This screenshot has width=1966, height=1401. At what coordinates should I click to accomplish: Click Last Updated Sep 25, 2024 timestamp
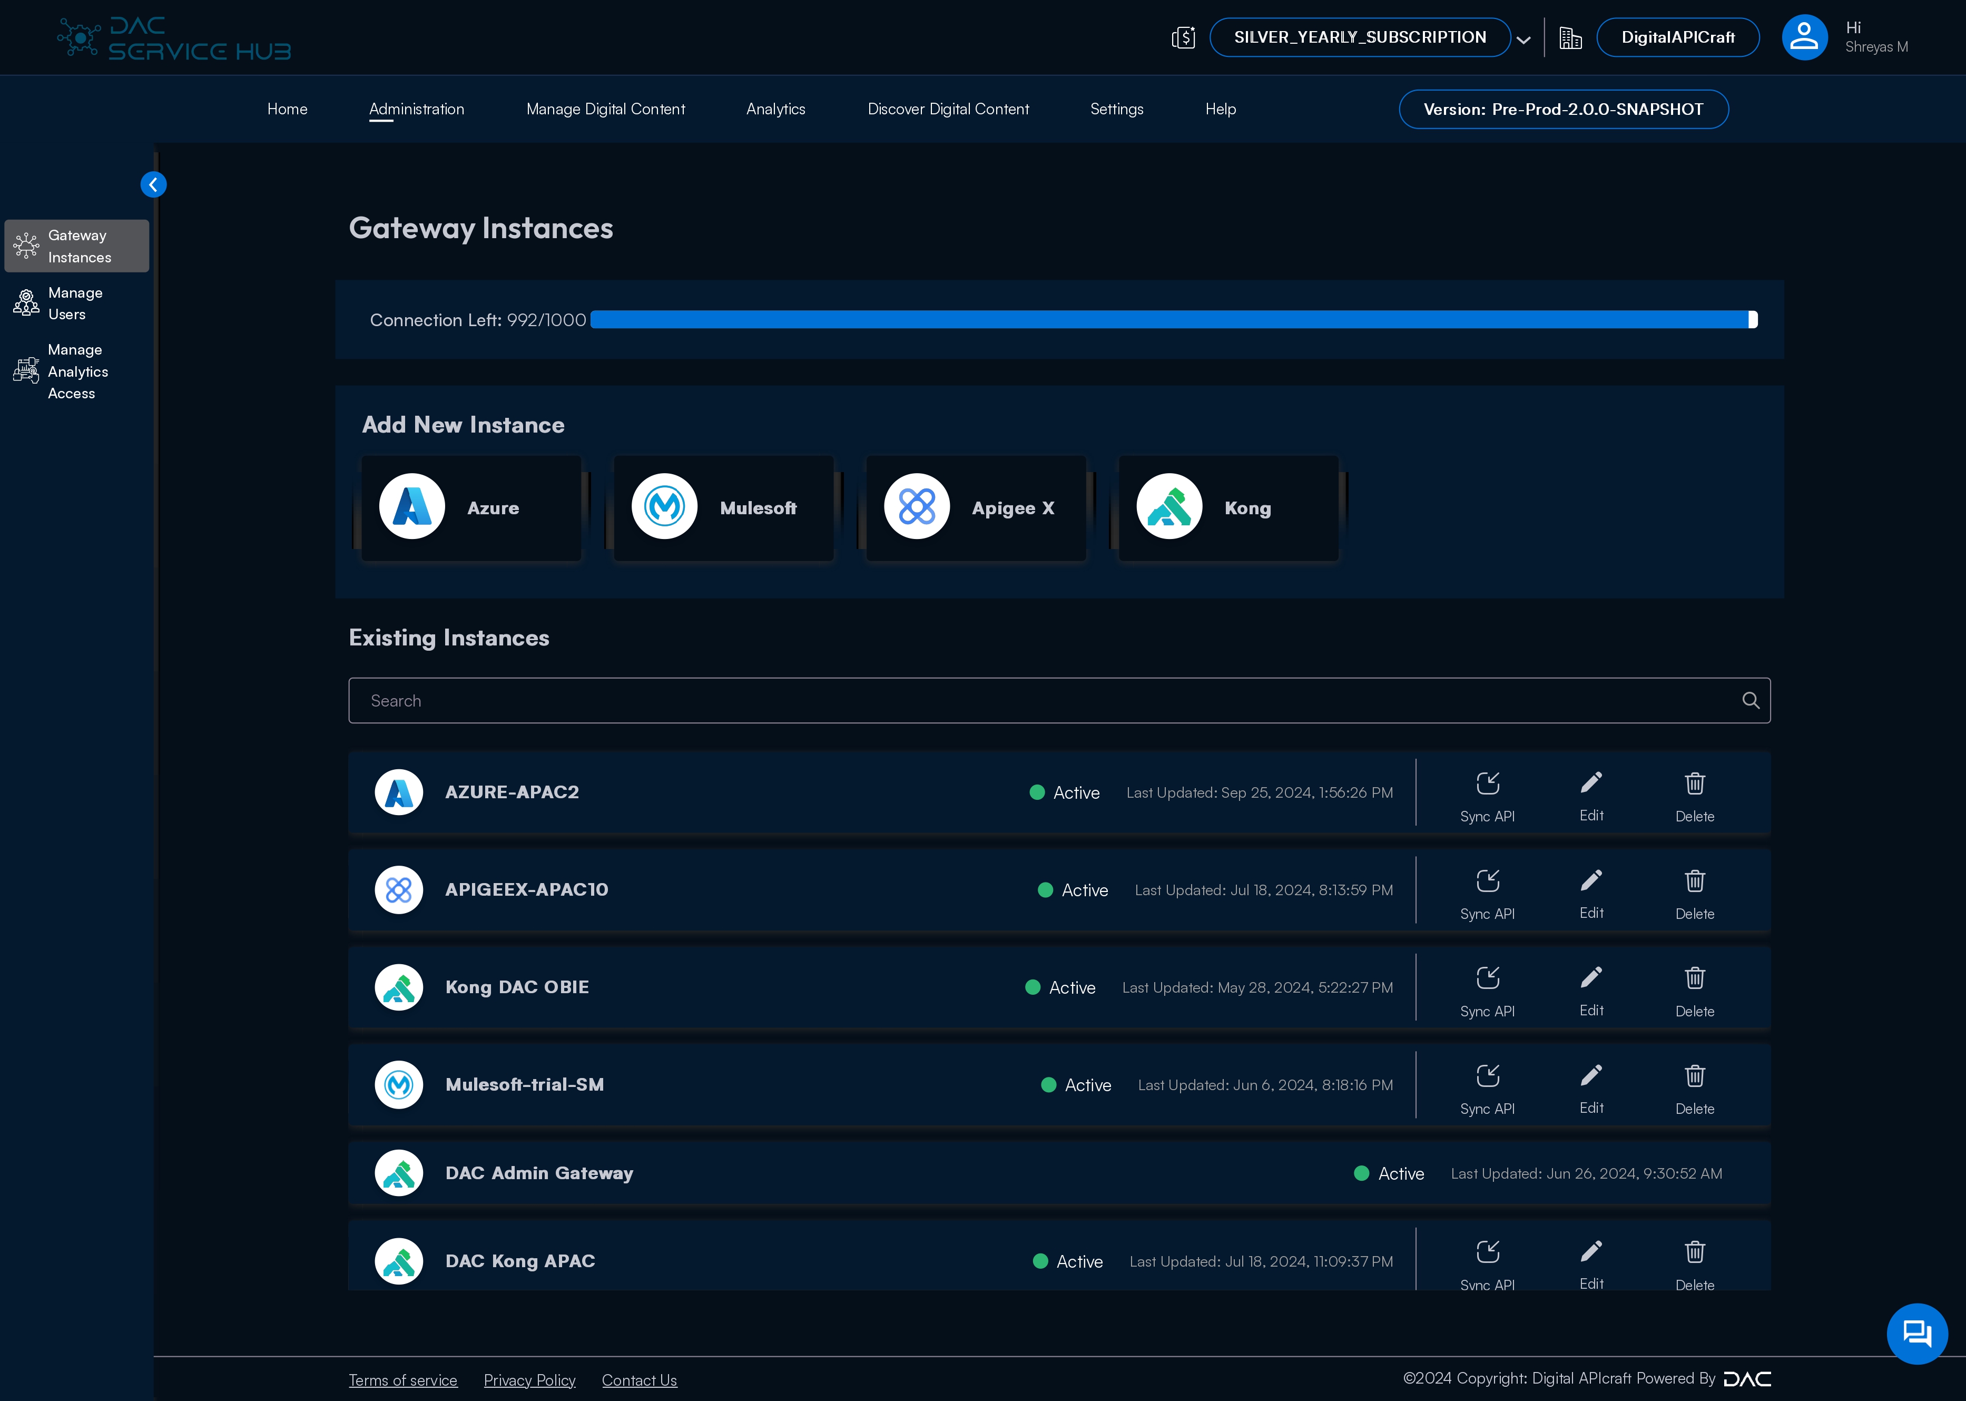click(1260, 793)
